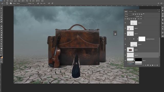Viewport: 164px width, 92px height.
Task: Filter layers for type layers icon
Action: pos(138,14)
